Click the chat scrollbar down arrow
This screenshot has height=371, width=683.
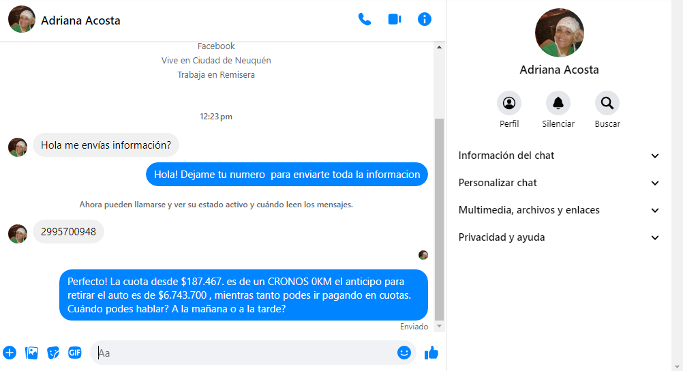click(439, 327)
